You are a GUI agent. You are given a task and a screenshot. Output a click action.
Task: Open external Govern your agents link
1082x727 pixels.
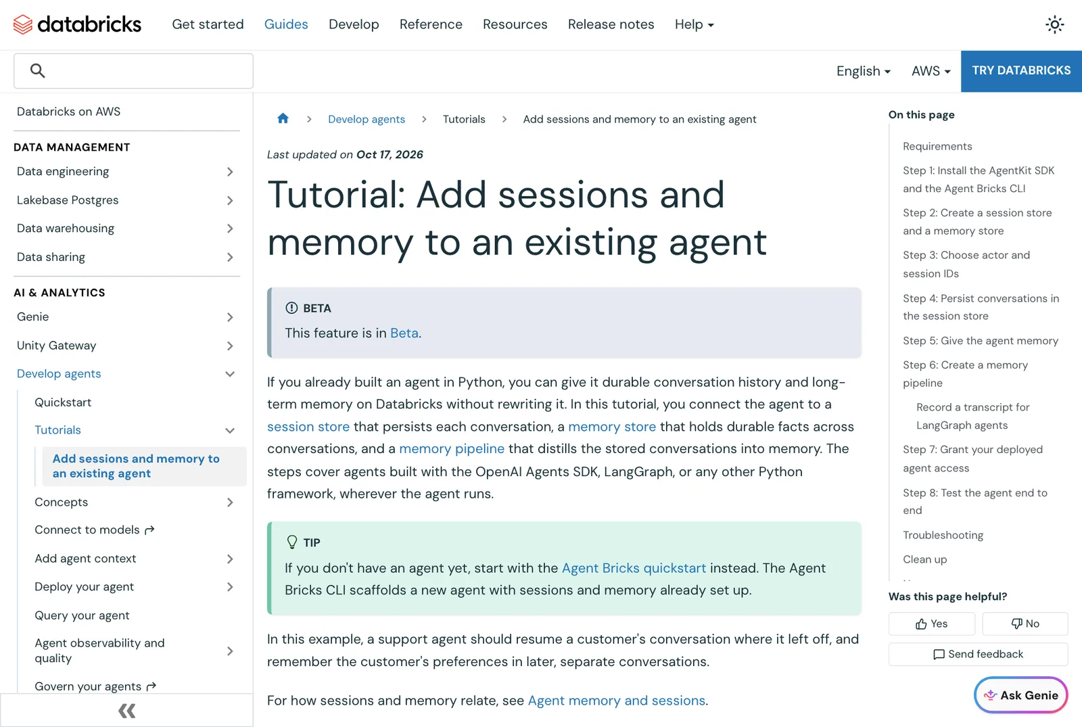[x=95, y=686]
